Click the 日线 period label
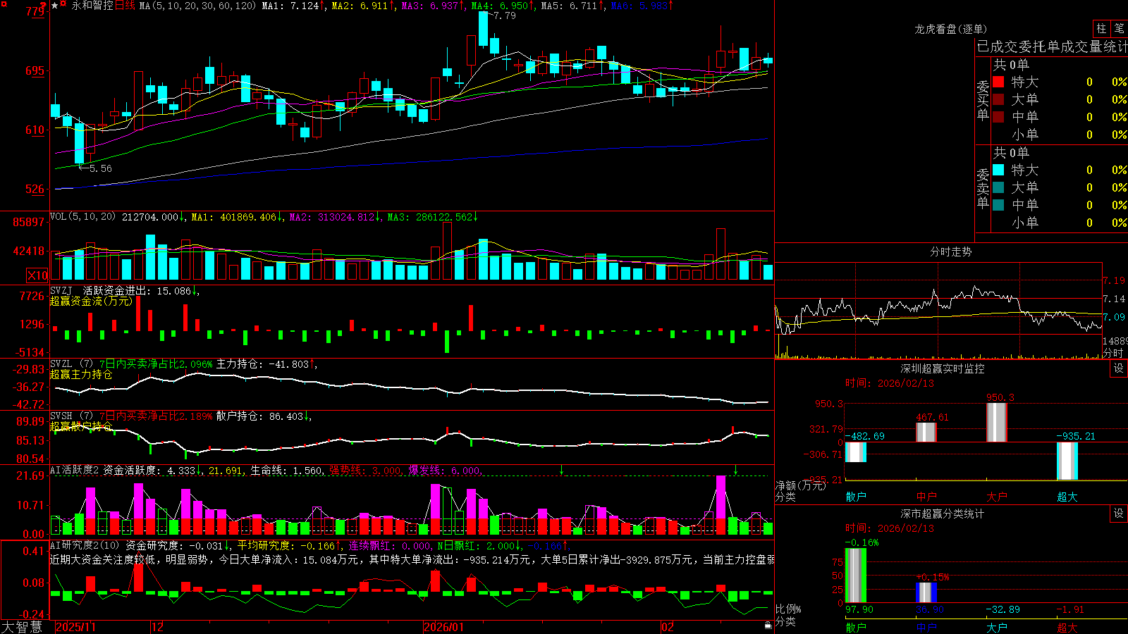 [125, 6]
